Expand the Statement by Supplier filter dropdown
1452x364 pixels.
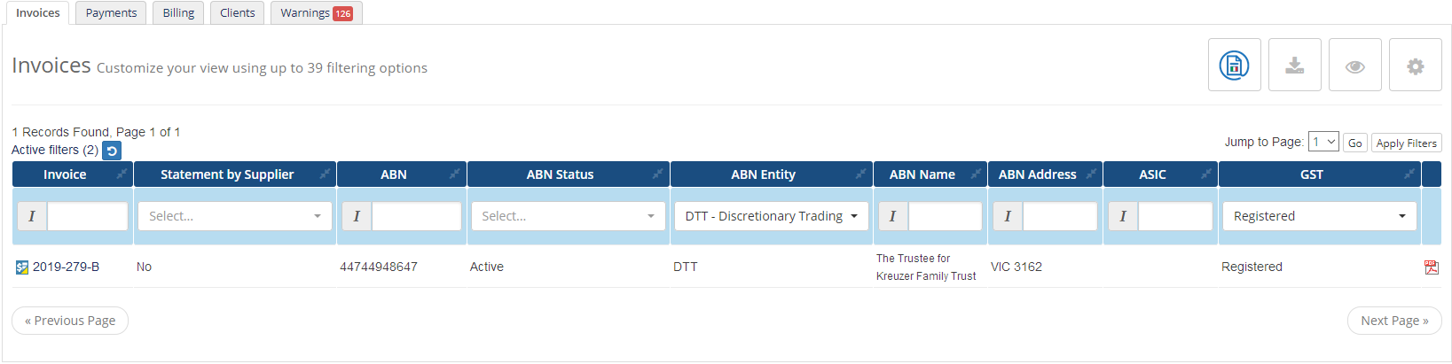coord(235,216)
